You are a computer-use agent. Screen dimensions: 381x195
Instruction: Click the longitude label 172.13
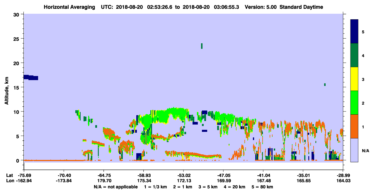[183, 181]
